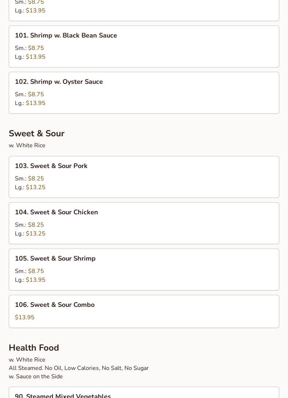This screenshot has width=288, height=398.
Task: Choose large $13.95 price for Sweet & Sour Shrimp
Action: pyautogui.click(x=36, y=280)
